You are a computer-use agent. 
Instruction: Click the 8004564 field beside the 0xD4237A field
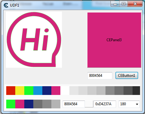tap(74, 104)
